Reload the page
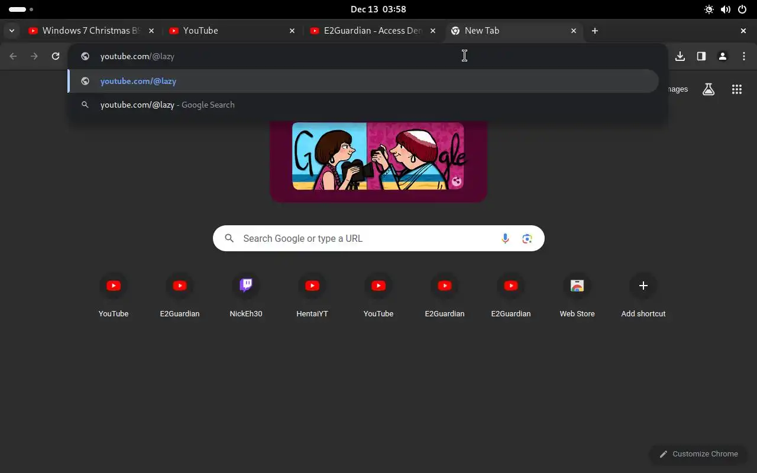Image resolution: width=757 pixels, height=473 pixels. (x=56, y=56)
